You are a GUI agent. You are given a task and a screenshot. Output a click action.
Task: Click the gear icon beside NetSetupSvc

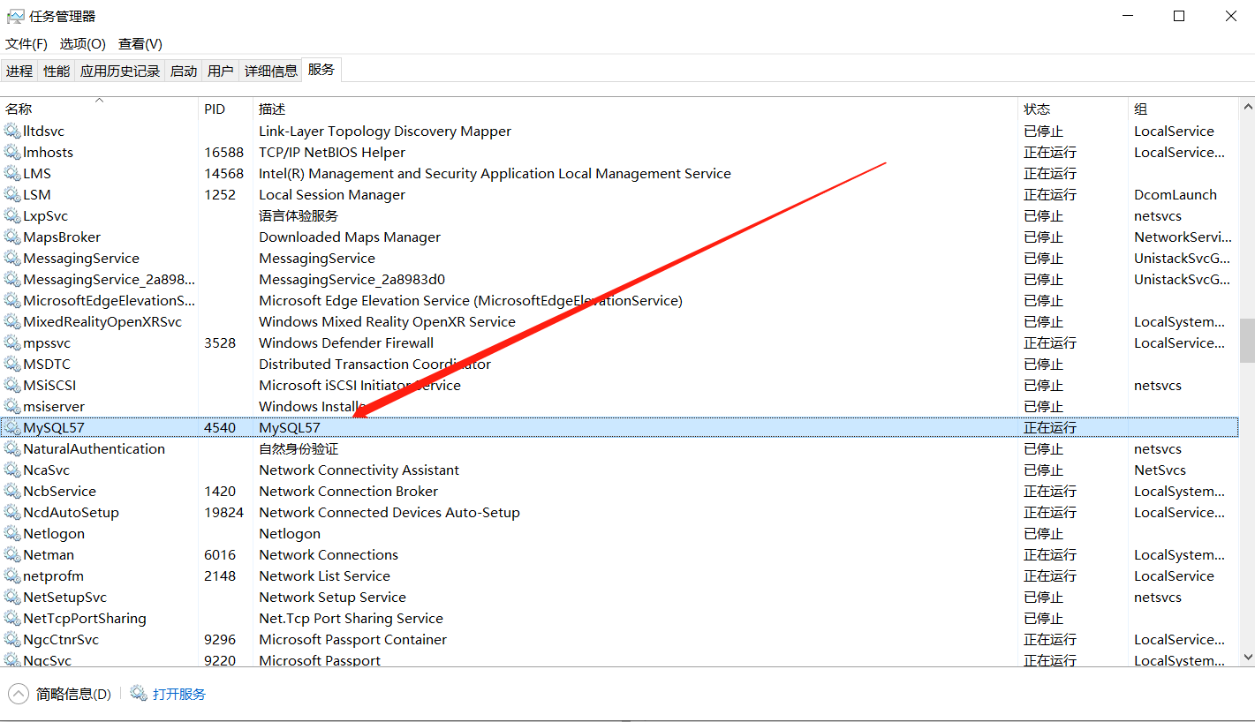click(x=11, y=597)
